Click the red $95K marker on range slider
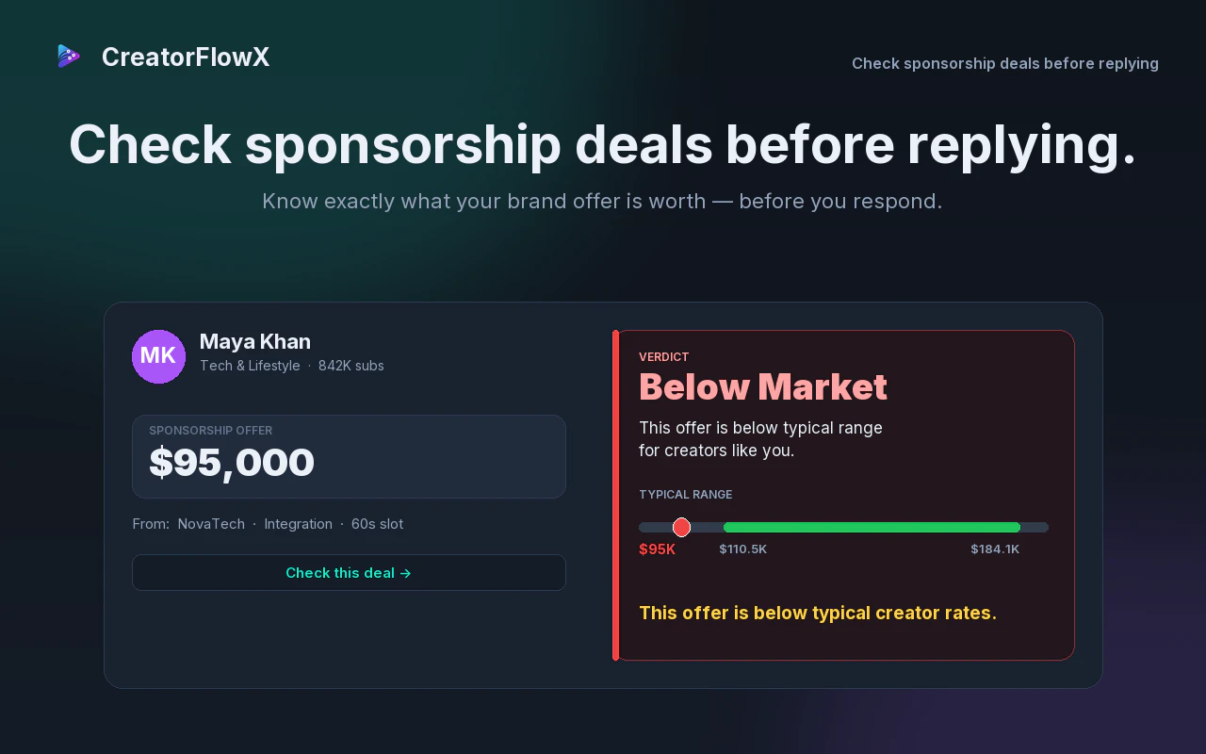 681,527
